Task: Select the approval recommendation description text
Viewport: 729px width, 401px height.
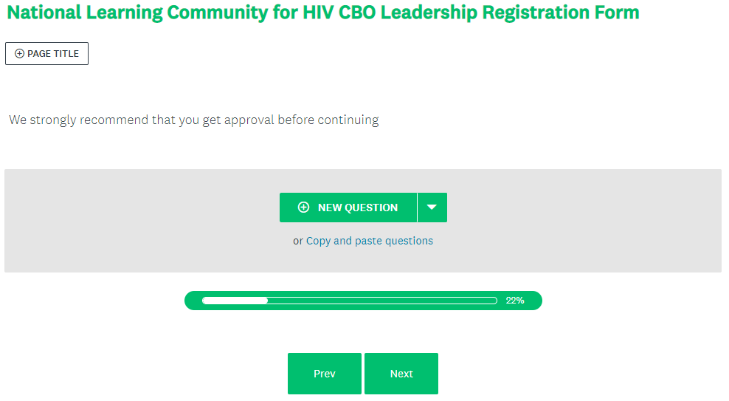Action: (193, 120)
